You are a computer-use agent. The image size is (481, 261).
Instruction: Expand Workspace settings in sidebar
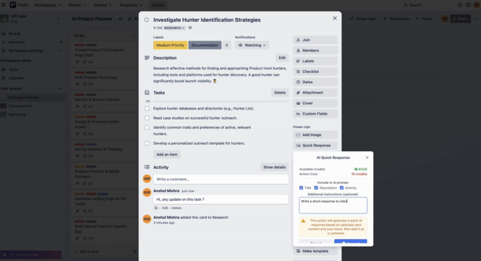tap(61, 51)
